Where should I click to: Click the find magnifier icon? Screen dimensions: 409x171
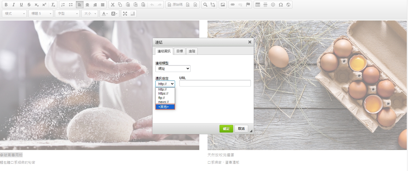205,5
